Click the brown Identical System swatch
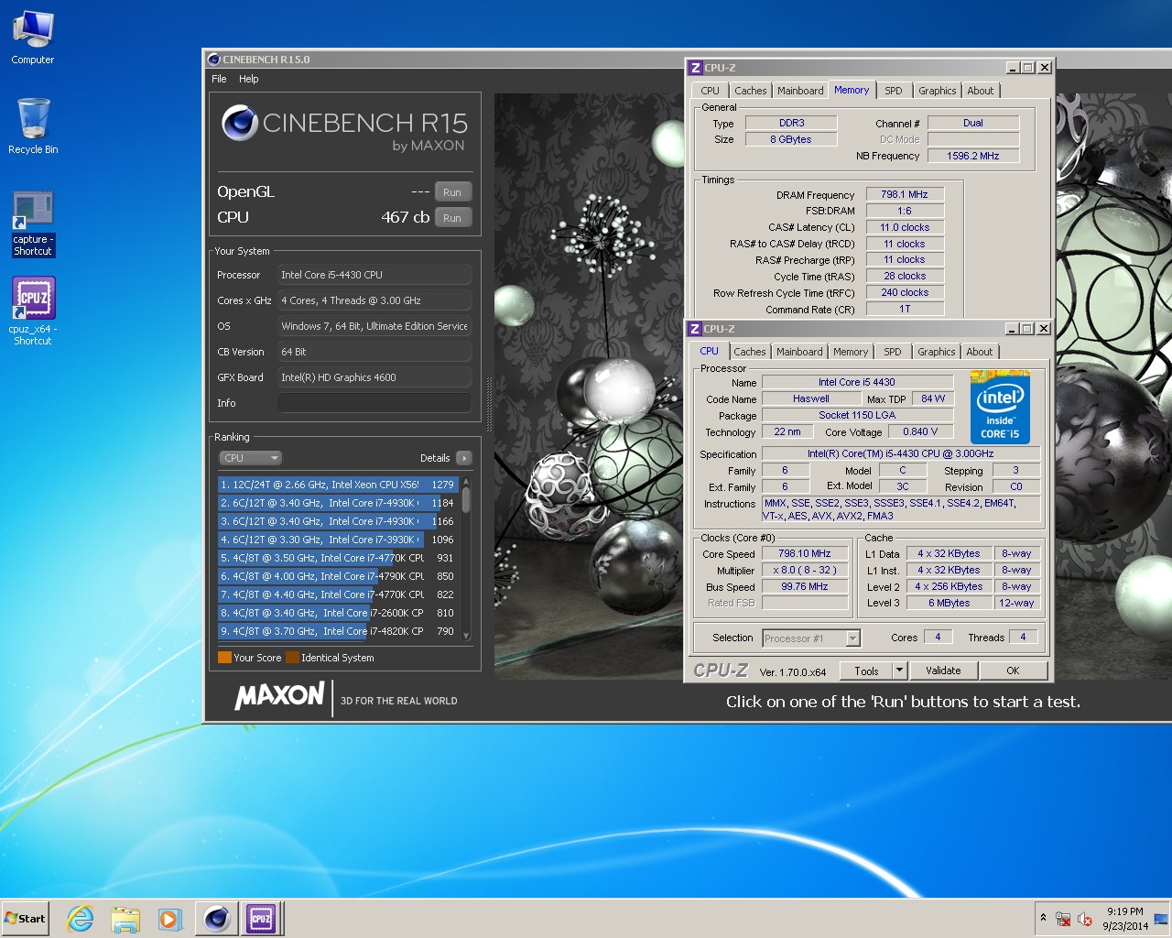 click(292, 658)
